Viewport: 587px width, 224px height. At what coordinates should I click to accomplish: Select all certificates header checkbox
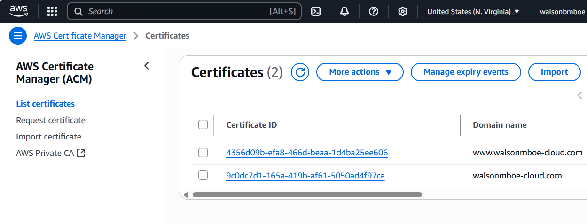203,124
